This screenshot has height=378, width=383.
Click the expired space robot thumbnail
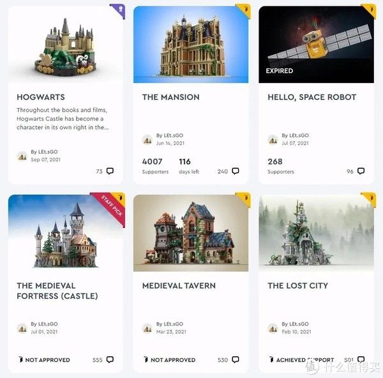pyautogui.click(x=316, y=45)
